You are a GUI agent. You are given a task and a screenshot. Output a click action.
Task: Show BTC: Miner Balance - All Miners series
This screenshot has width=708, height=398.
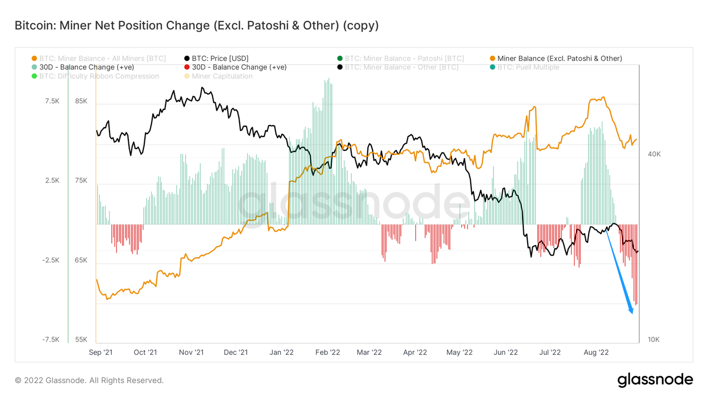102,59
